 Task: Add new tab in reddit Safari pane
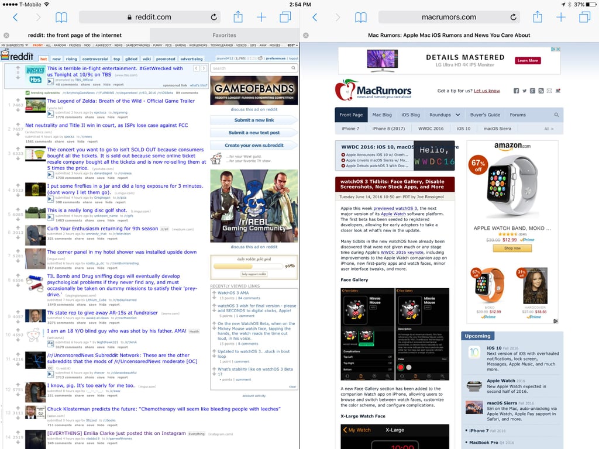[x=261, y=17]
